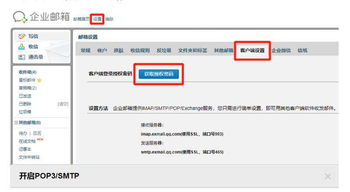Close the 开启POP3/SMTP banner with X

tap(328, 176)
